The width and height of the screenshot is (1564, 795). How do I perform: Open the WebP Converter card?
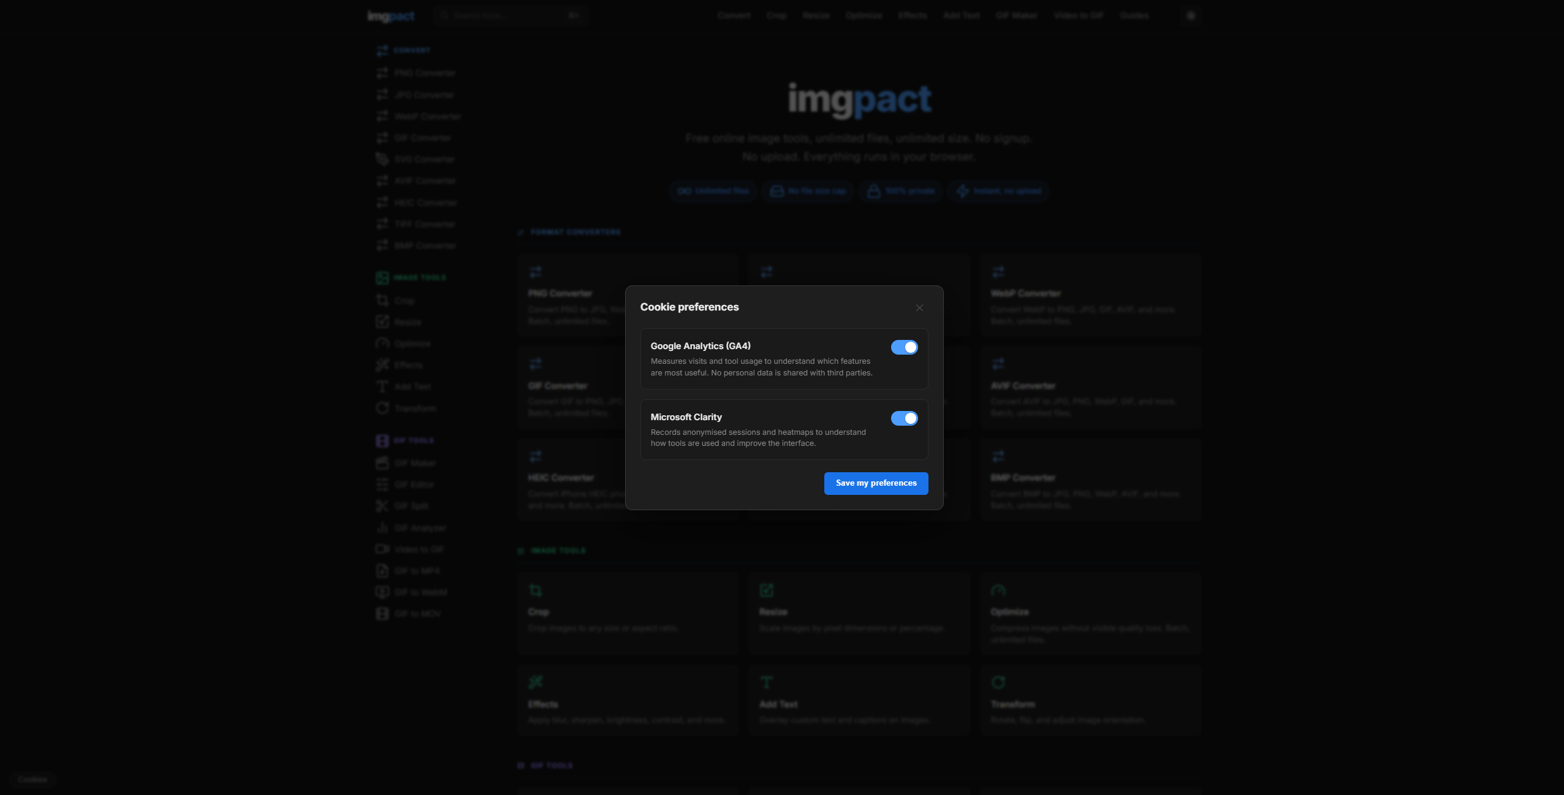pyautogui.click(x=1090, y=295)
